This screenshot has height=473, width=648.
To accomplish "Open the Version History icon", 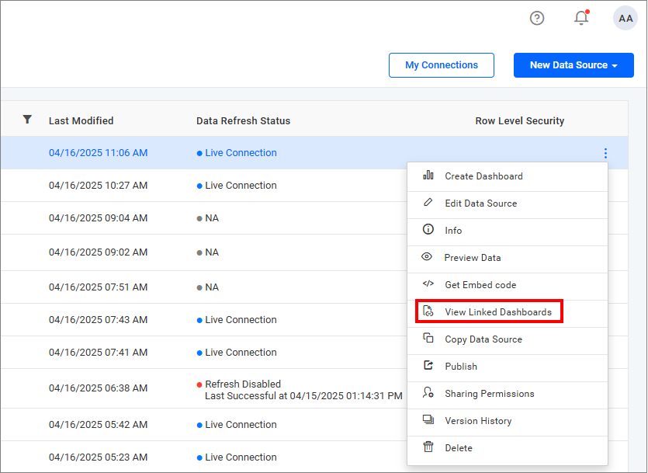I will click(x=428, y=420).
